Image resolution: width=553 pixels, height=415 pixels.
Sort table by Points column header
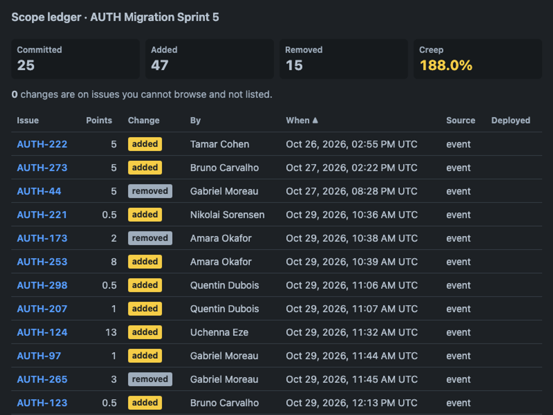click(99, 120)
